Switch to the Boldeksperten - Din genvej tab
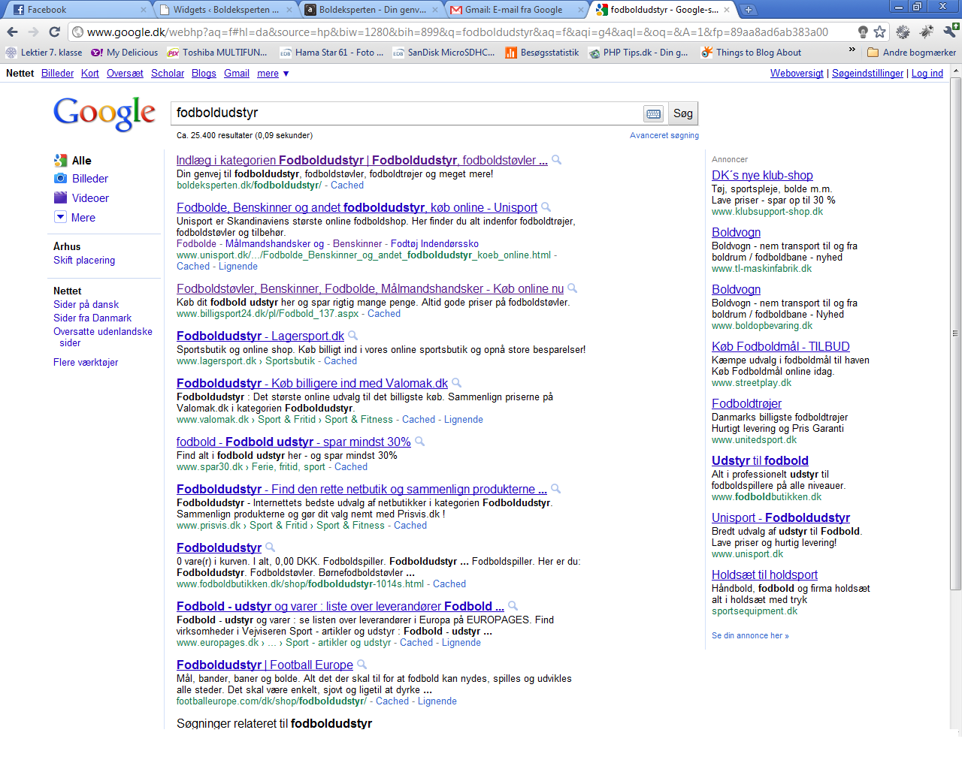The image size is (962, 769). (x=372, y=10)
